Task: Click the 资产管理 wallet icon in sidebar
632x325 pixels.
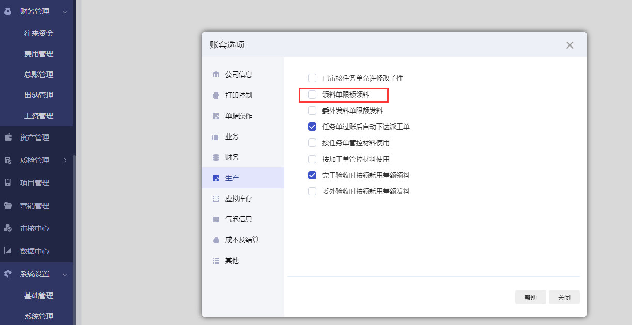Action: click(8, 137)
